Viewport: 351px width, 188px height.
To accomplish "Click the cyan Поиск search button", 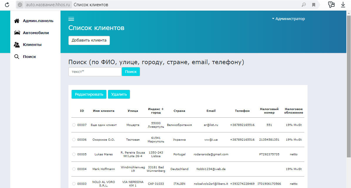I will pyautogui.click(x=131, y=72).
